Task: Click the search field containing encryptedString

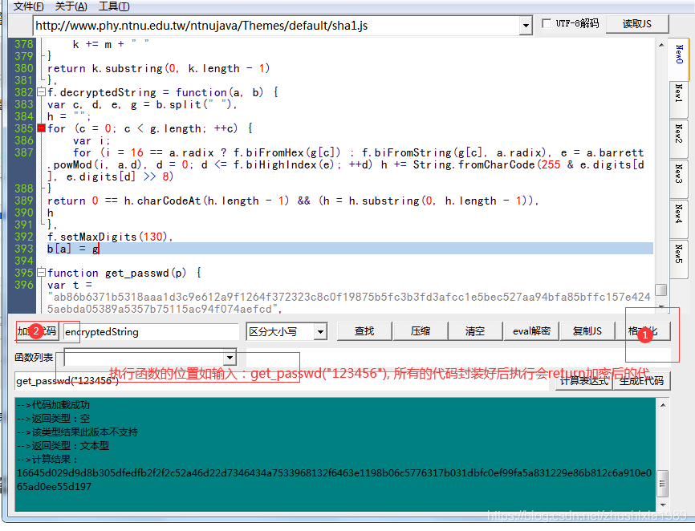Action: point(151,332)
